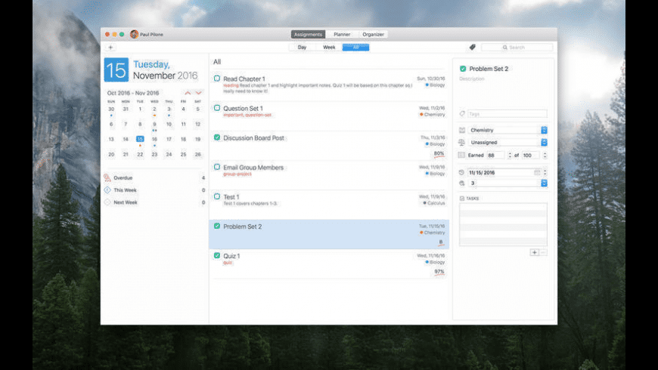
Task: Click the tag icon beside Tags field
Action: (462, 114)
